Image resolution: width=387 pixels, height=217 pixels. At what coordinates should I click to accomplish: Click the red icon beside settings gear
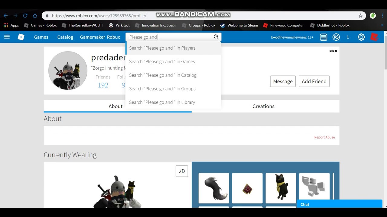[375, 37]
